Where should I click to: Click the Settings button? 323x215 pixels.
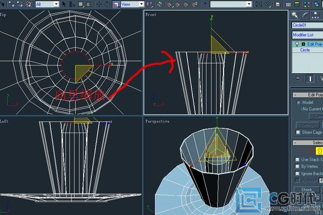pos(307,125)
